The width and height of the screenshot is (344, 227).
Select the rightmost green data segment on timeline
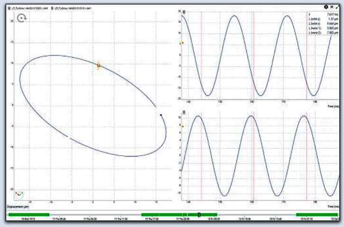point(316,215)
